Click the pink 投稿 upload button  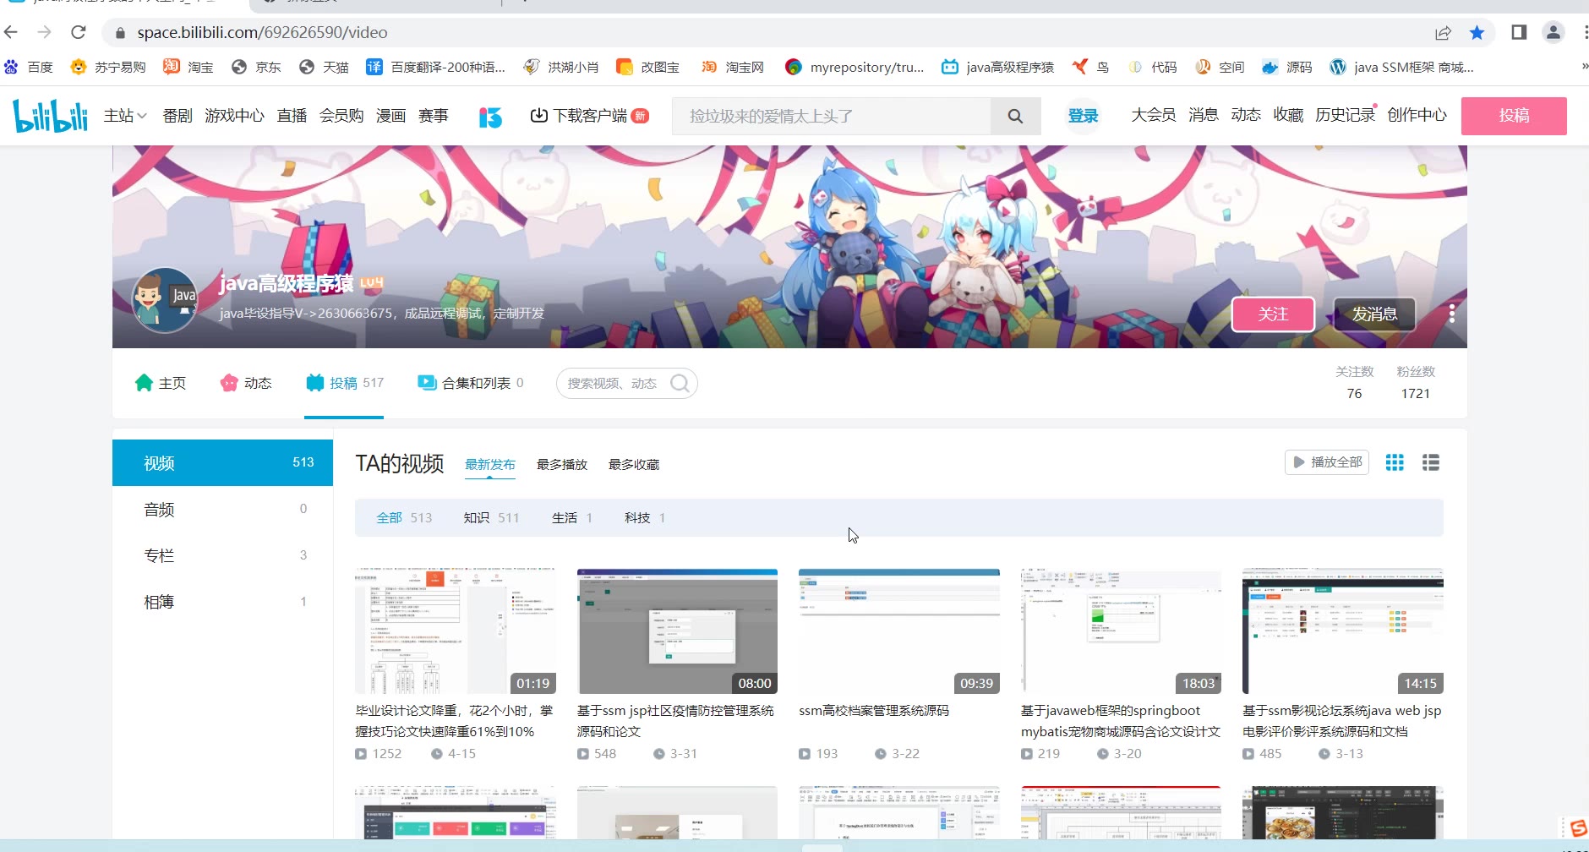click(1514, 116)
